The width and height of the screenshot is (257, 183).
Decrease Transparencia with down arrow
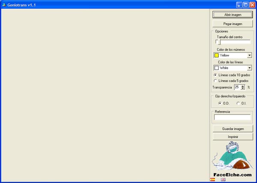243,88
